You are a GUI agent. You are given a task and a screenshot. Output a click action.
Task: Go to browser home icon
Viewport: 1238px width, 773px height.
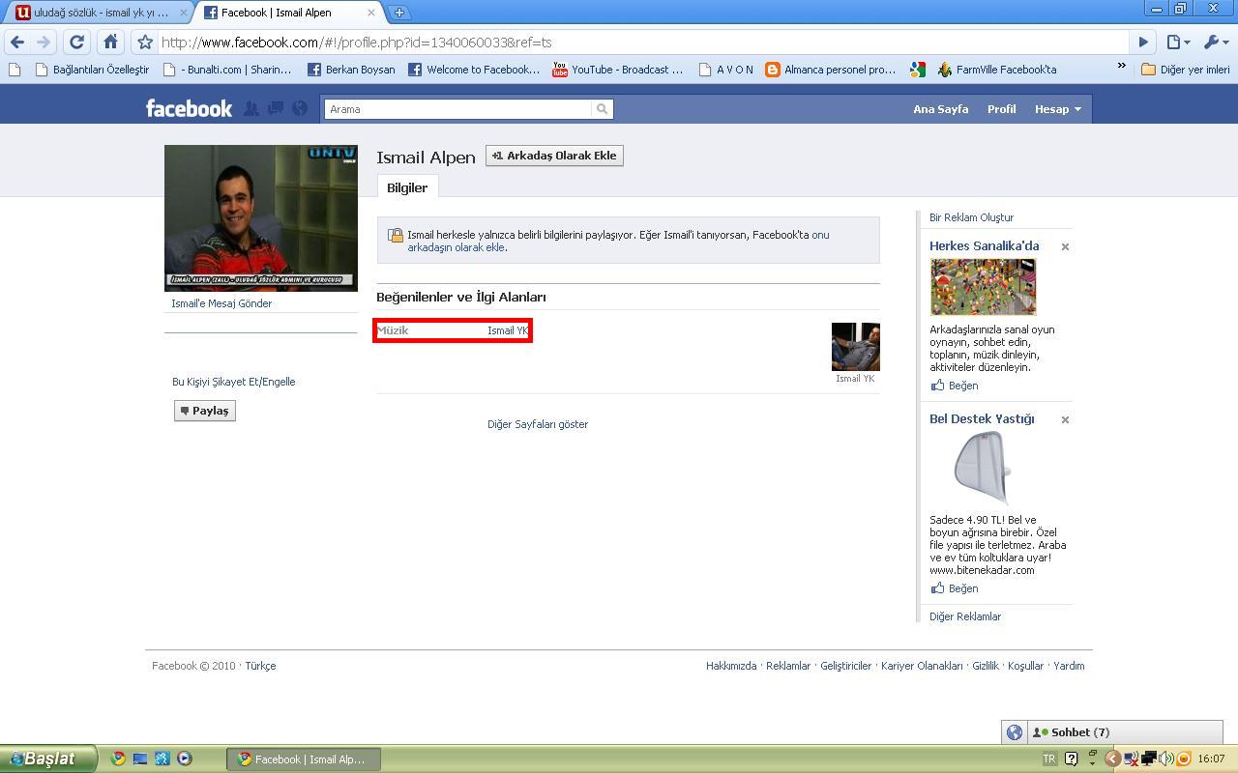pos(110,43)
